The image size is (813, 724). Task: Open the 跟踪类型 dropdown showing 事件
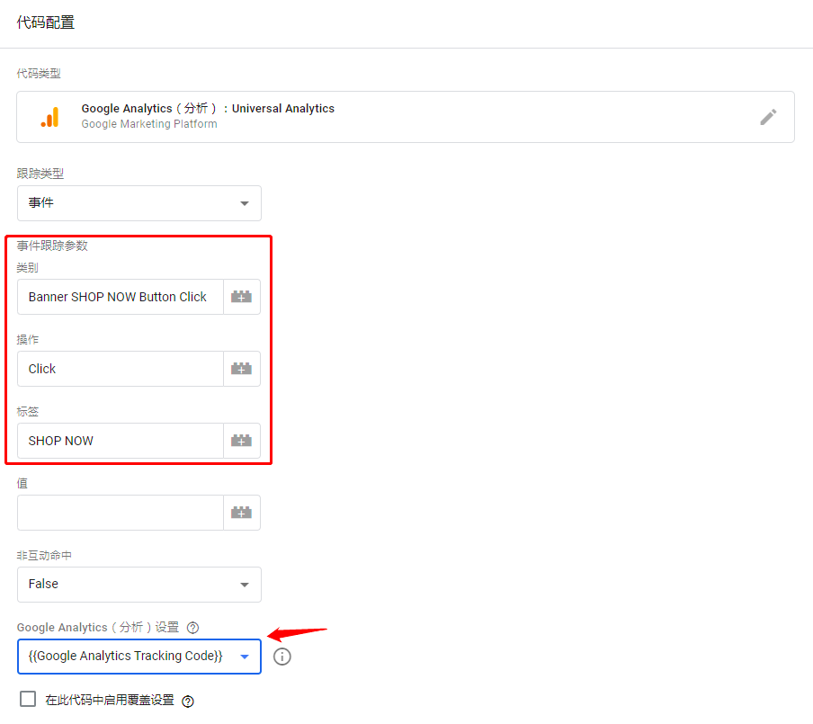[x=139, y=203]
